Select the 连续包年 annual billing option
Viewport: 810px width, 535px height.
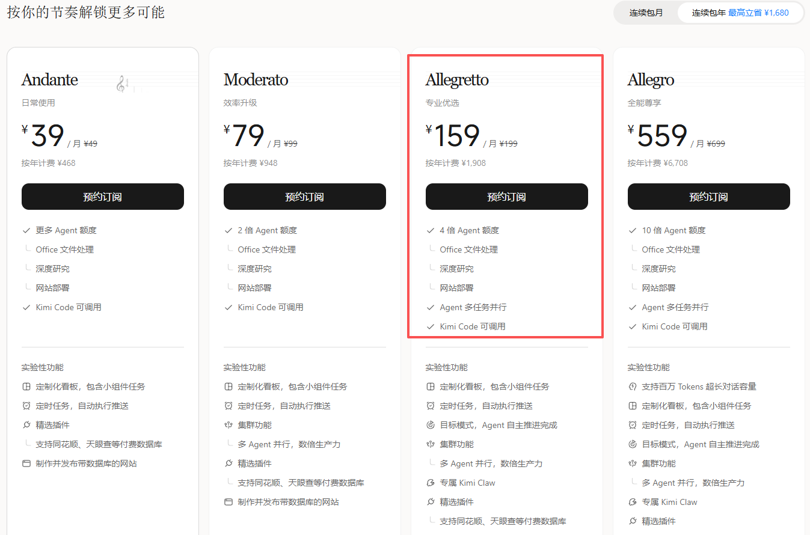pos(740,13)
